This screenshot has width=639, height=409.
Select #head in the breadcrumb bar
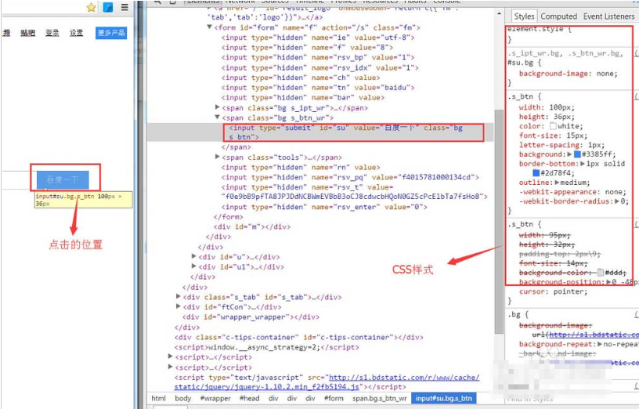point(249,398)
